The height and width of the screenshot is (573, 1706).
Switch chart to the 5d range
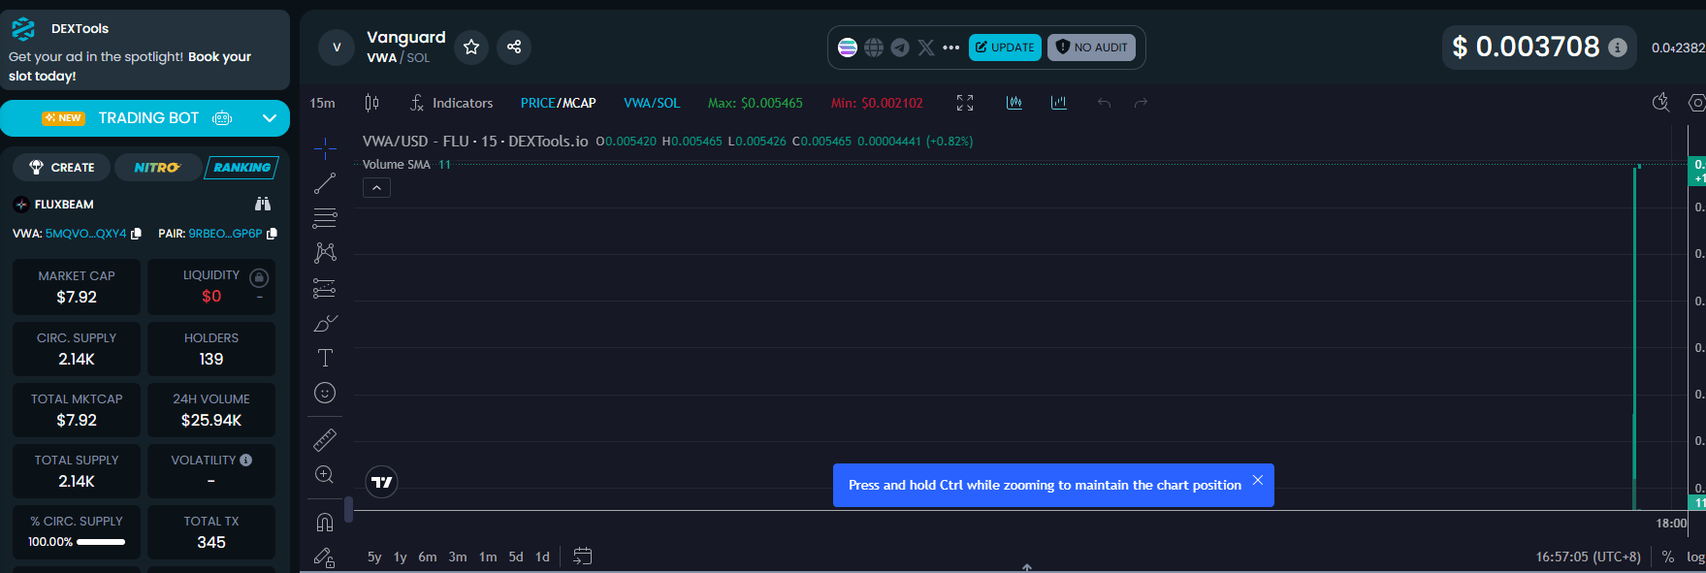(x=516, y=557)
